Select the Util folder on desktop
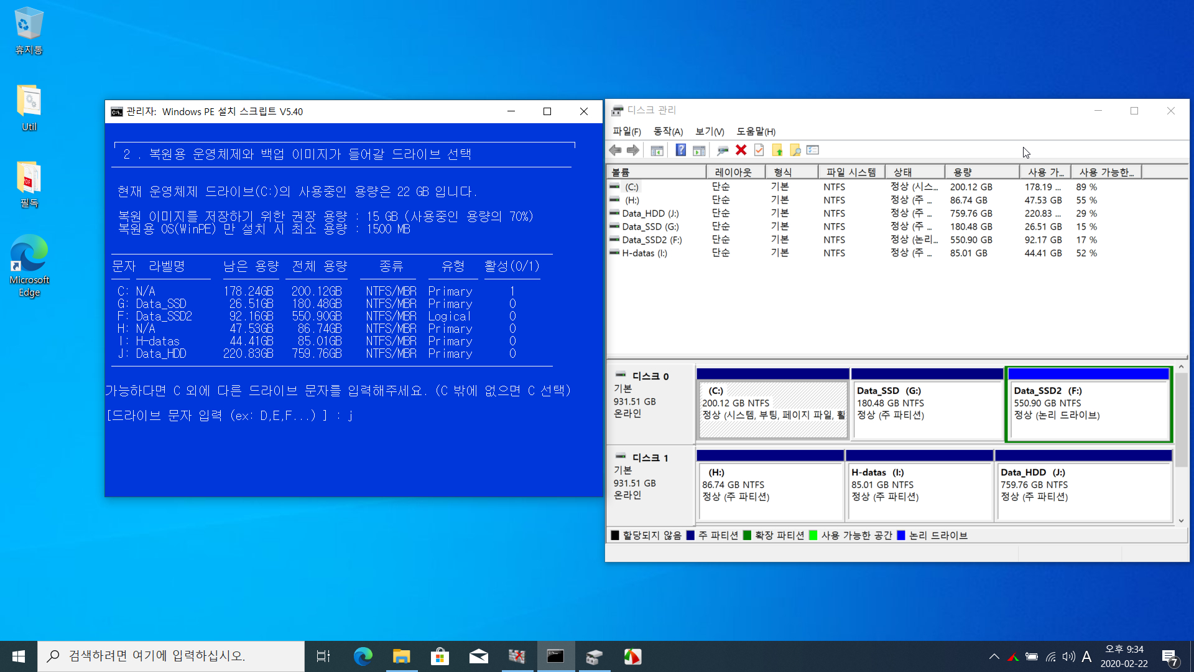This screenshot has height=672, width=1194. (x=29, y=108)
